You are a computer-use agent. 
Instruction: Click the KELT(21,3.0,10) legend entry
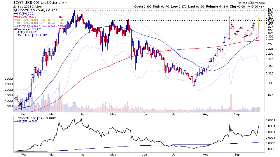(41, 26)
